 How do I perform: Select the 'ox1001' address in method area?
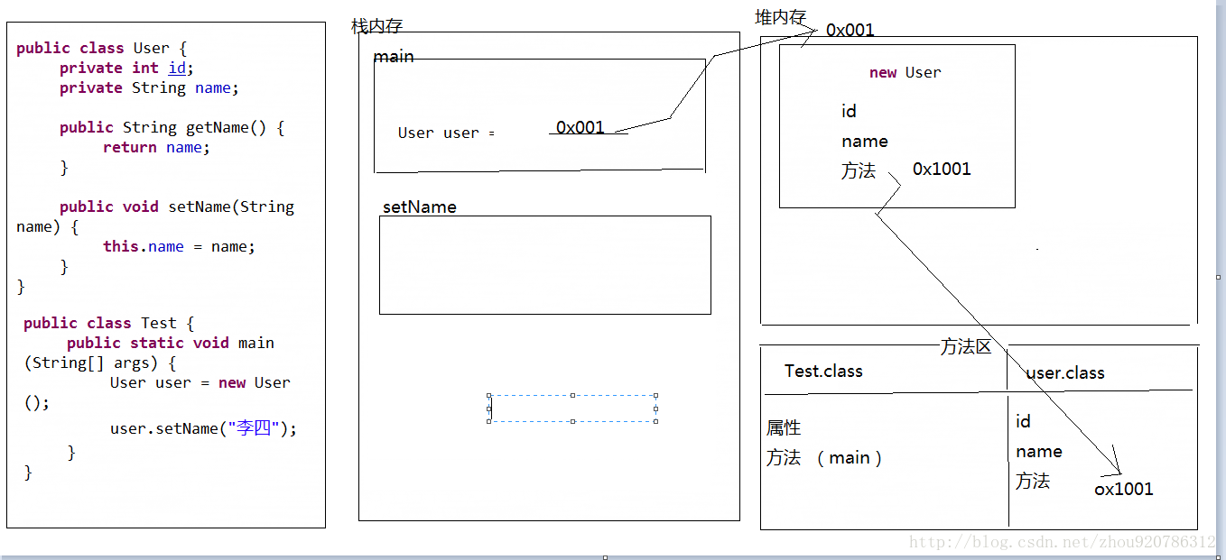click(x=1124, y=490)
